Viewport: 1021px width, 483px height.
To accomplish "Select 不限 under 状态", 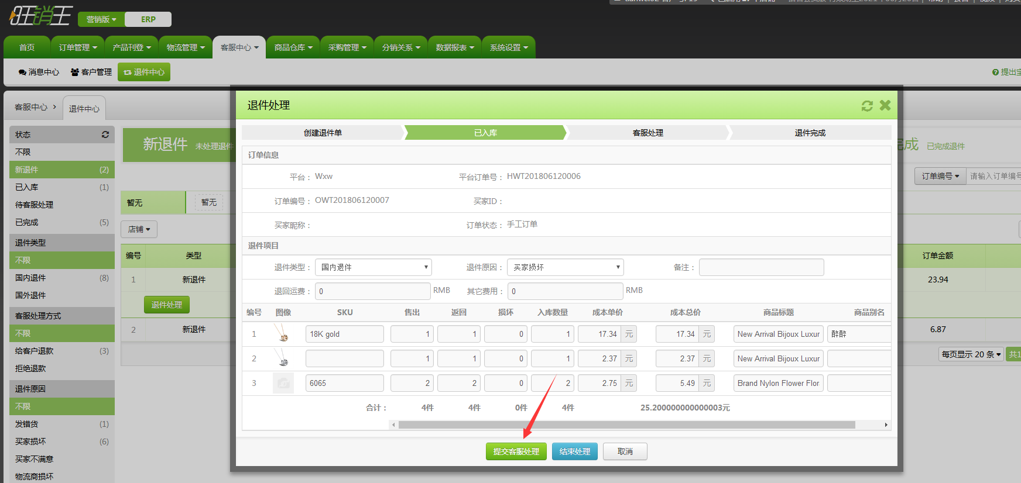I will tap(62, 152).
